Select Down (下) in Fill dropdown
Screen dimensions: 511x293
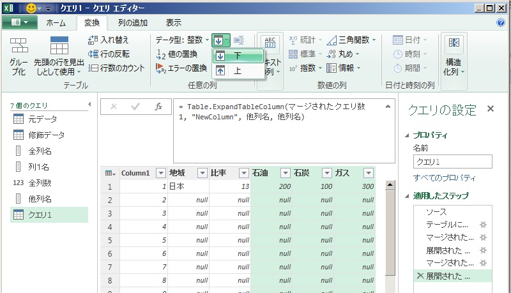tap(238, 56)
